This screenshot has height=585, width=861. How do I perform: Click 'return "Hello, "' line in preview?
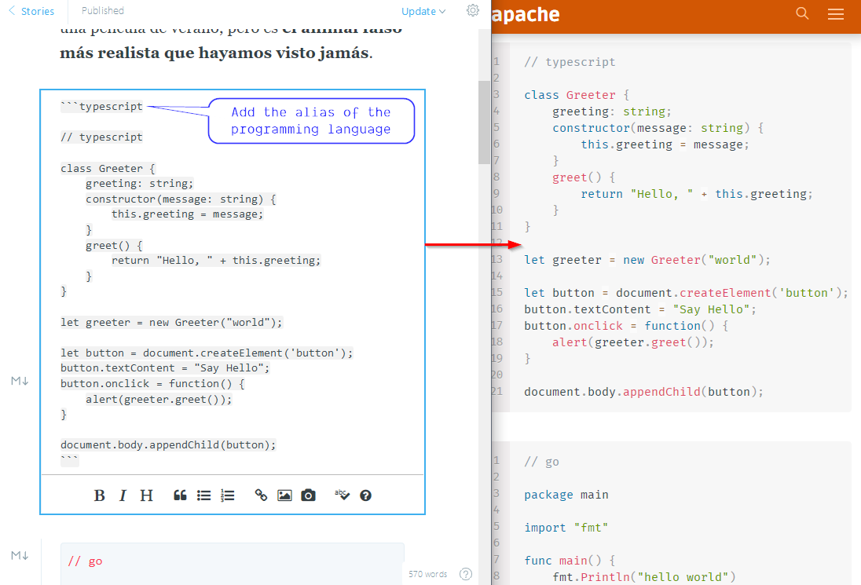pos(697,194)
